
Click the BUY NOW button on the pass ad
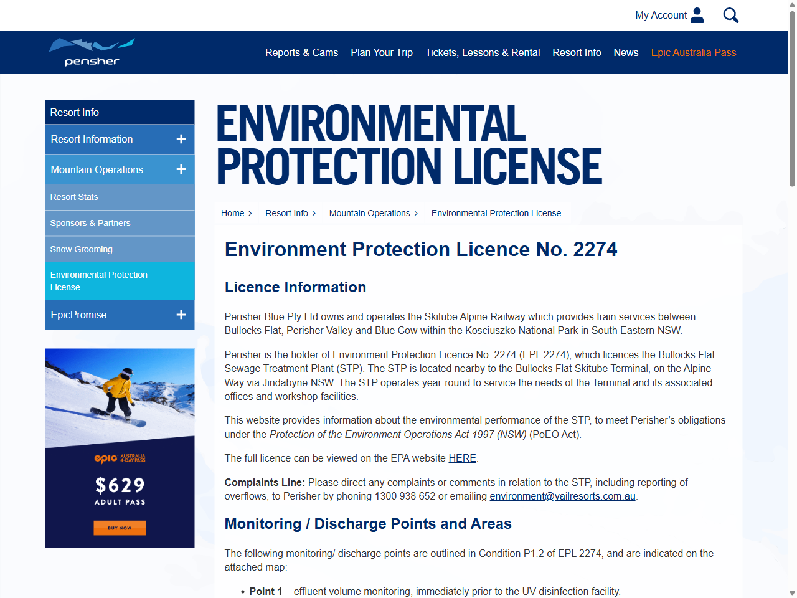click(119, 528)
